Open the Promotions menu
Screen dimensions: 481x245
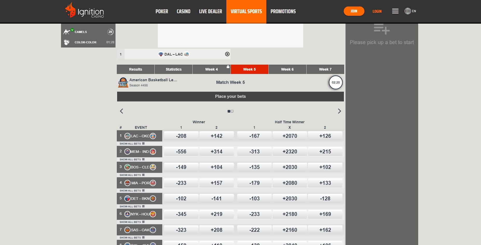pos(283,11)
